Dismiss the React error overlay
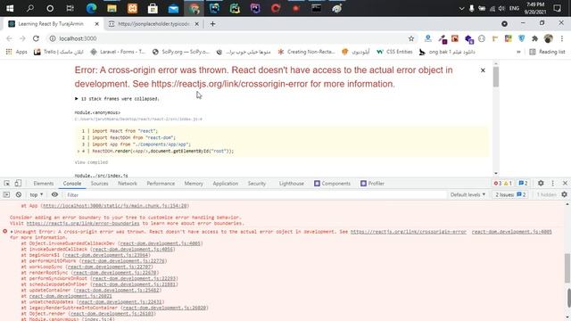 [483, 70]
